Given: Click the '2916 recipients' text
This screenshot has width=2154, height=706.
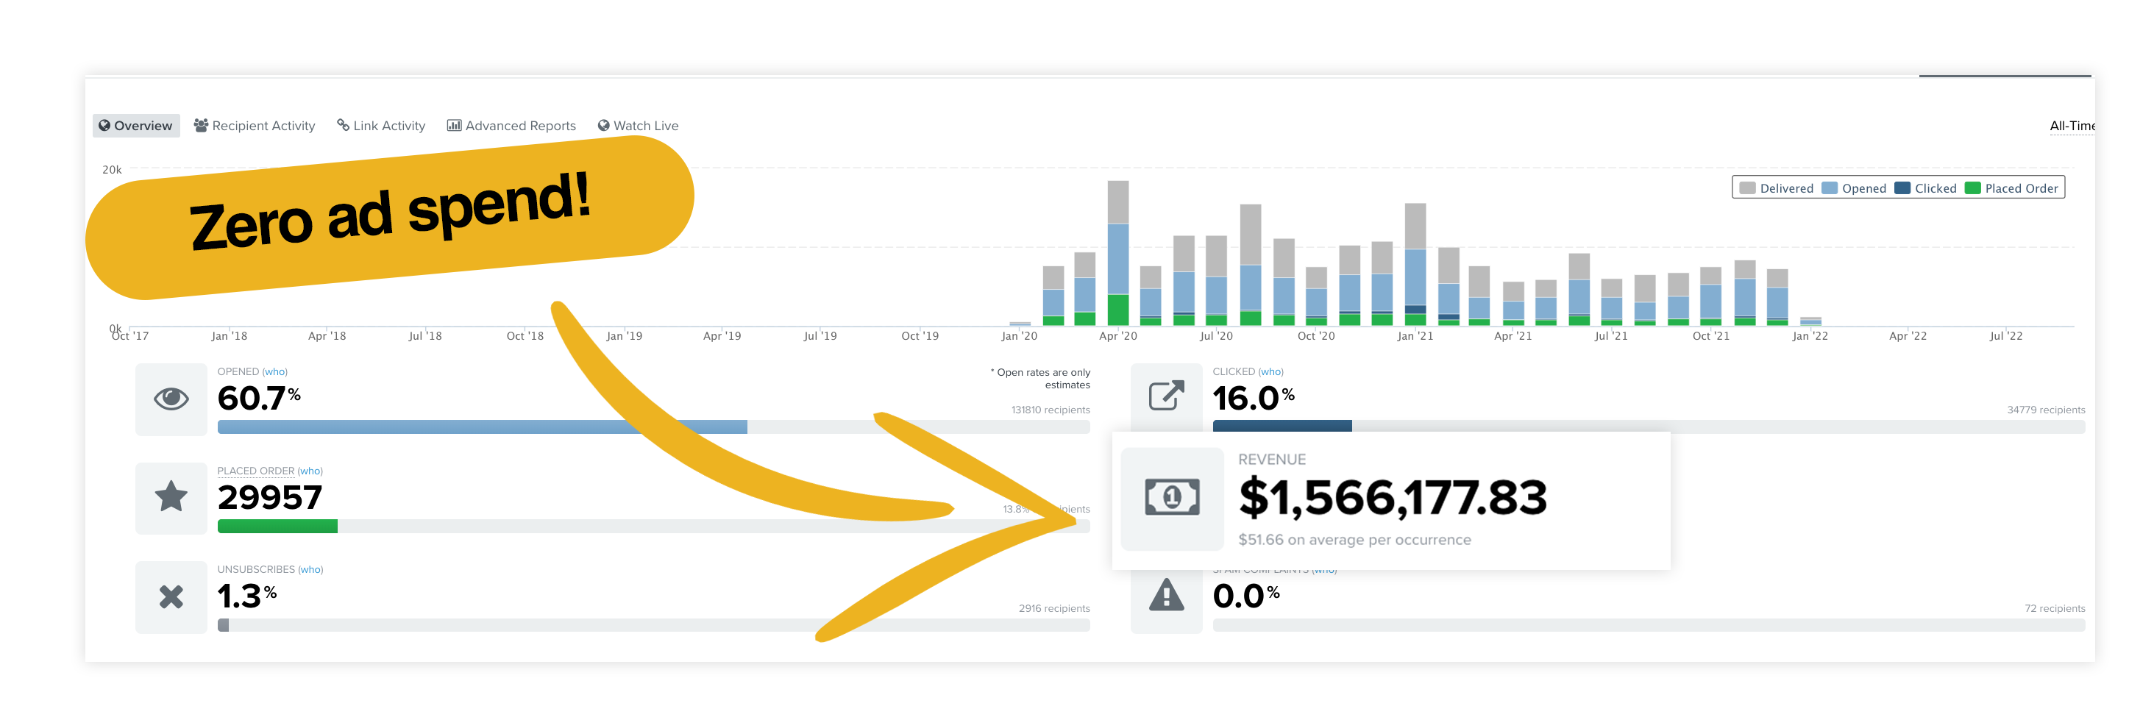Looking at the screenshot, I should [1054, 609].
